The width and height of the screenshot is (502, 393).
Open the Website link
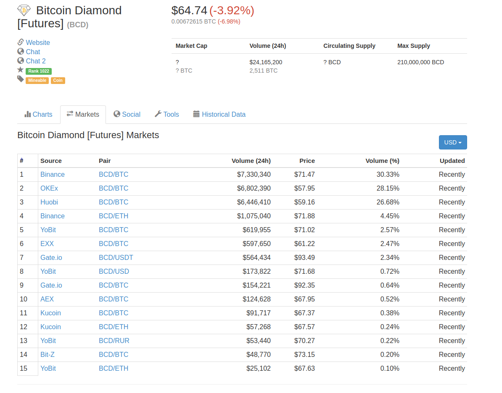tap(38, 42)
